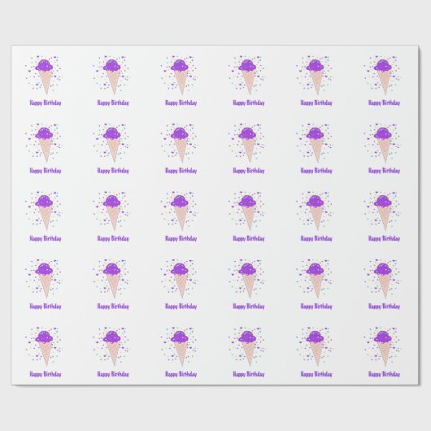Viewport: 431px width, 431px height.
Task: Select fifth row, third column ice cream cone
Action: click(x=180, y=348)
